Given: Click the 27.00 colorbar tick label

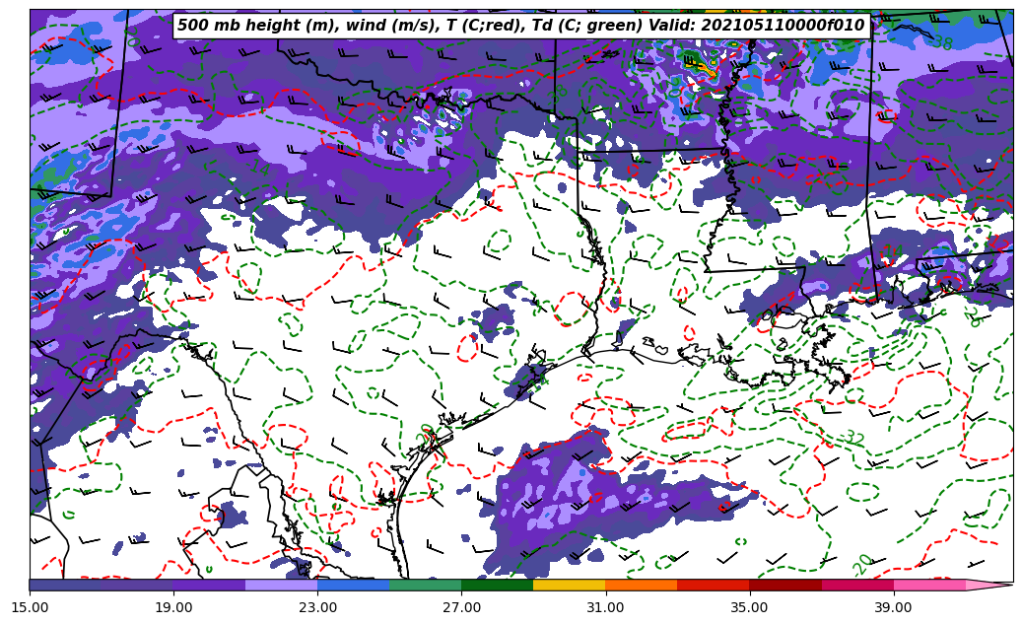Looking at the screenshot, I should [461, 608].
